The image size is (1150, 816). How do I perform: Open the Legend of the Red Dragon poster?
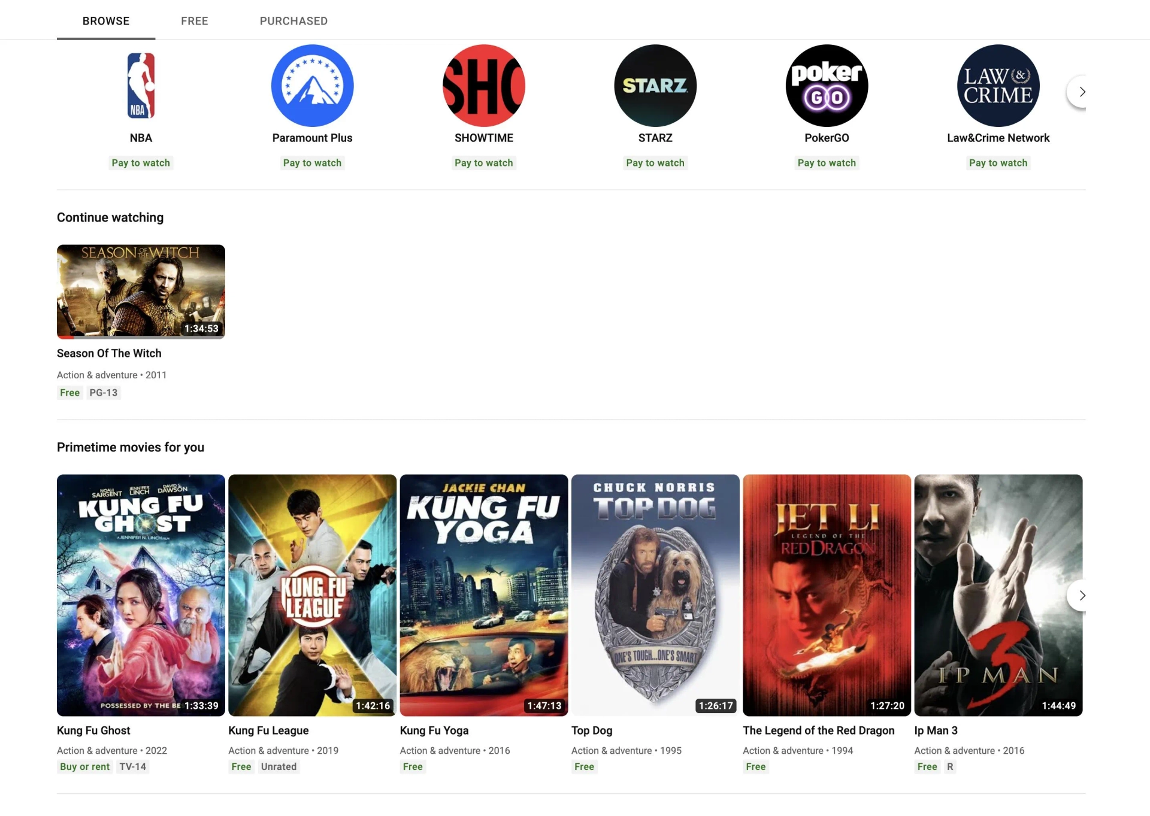point(827,595)
